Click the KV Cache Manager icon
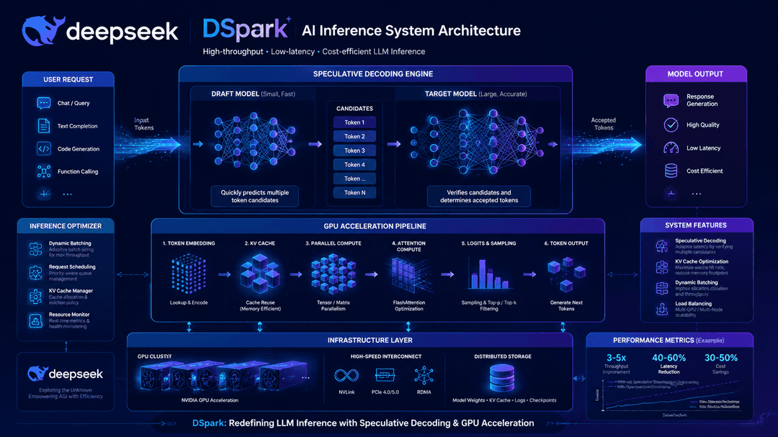 coord(36,297)
